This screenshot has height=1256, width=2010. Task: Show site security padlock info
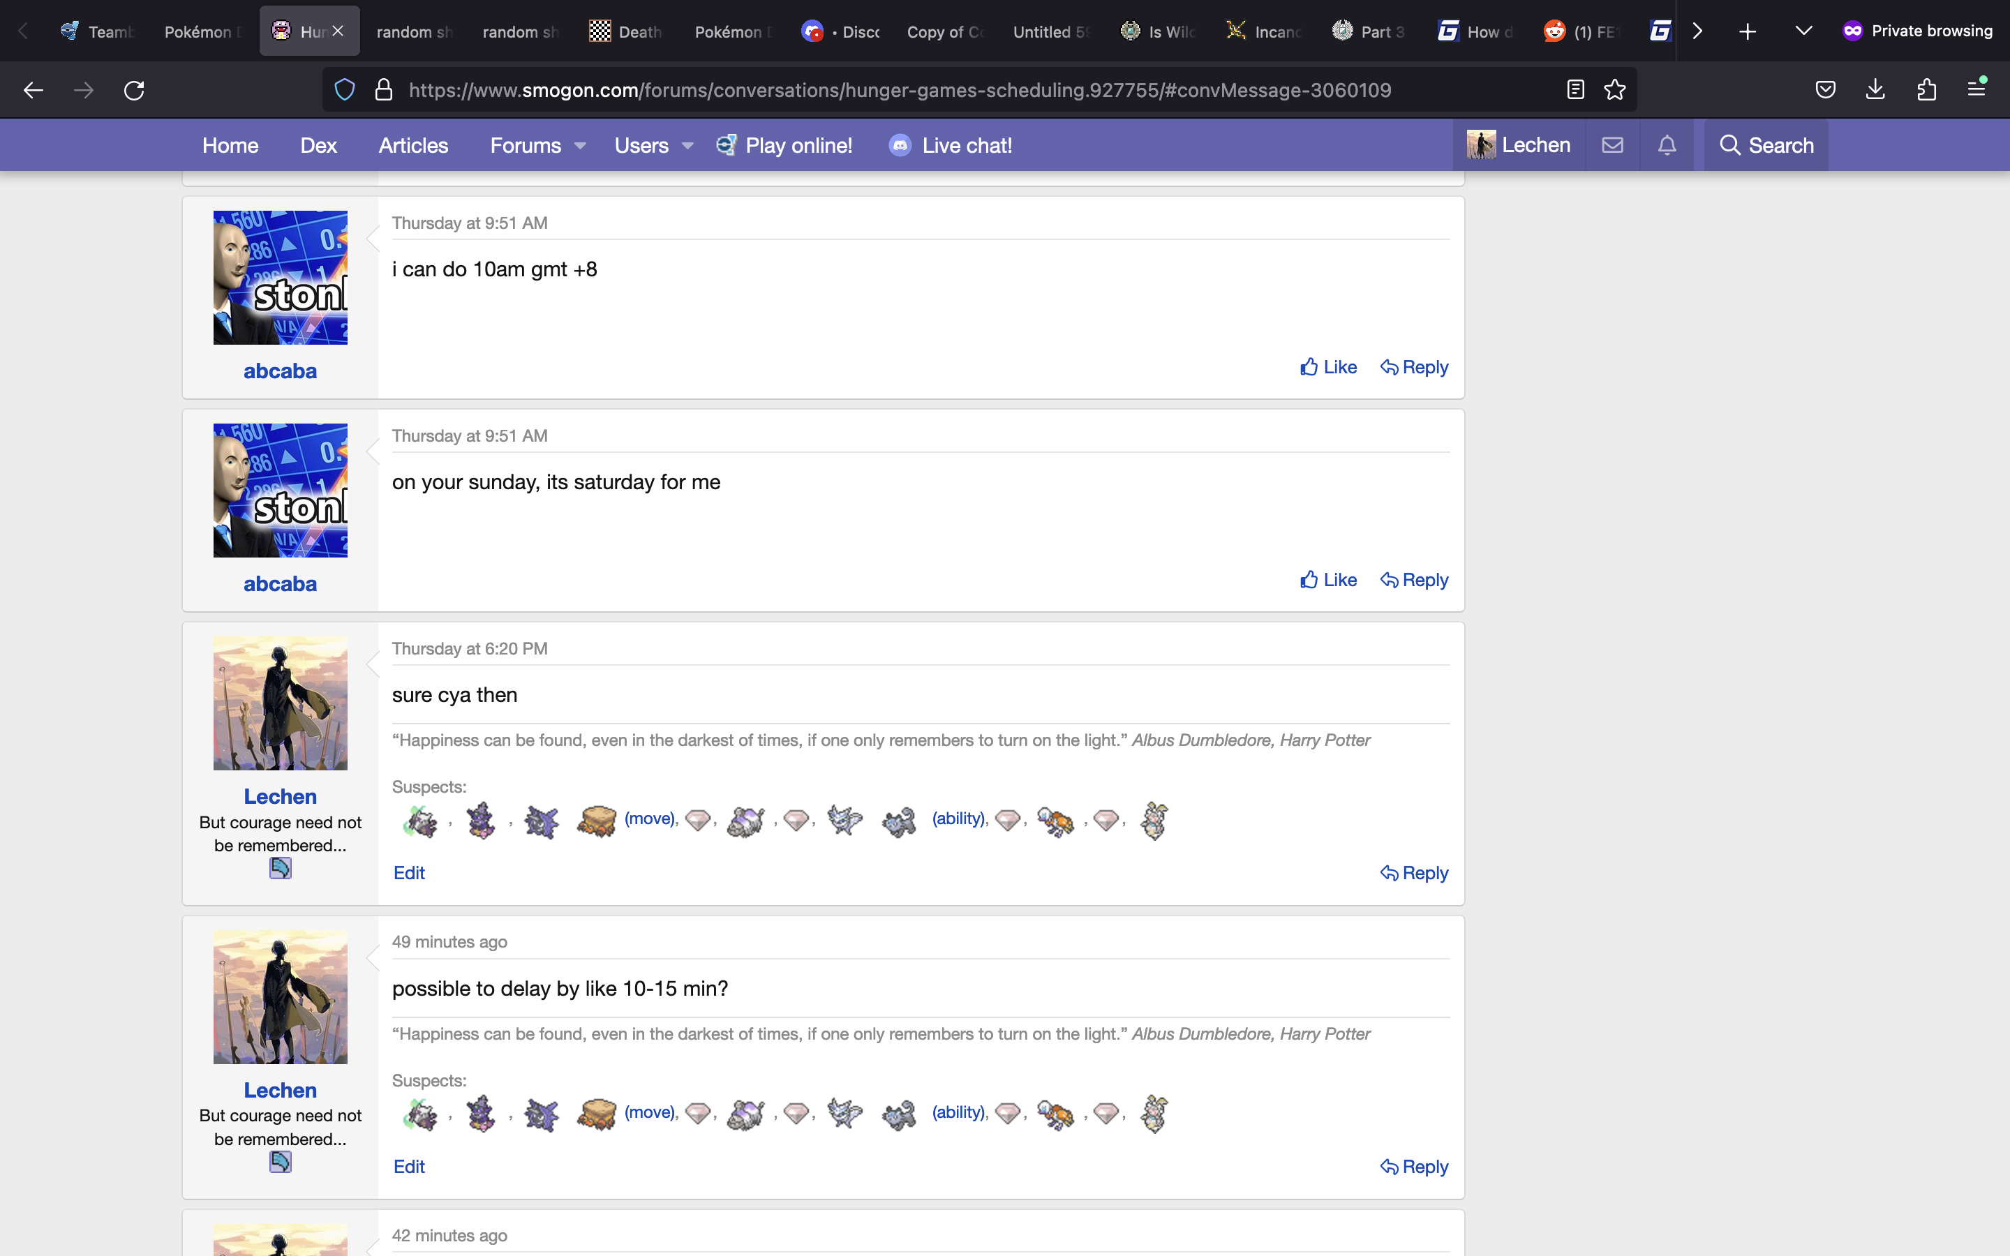384,90
